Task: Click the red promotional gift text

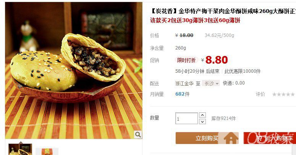Action: [195, 20]
